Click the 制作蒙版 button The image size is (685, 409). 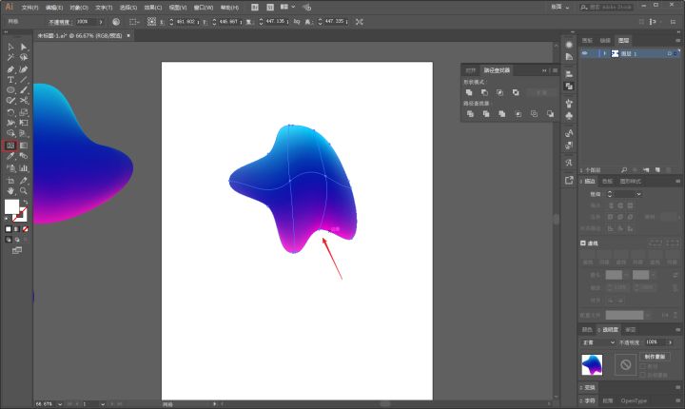tap(653, 356)
